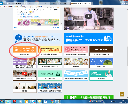Open the ヘルプ(H) menu
The image size is (128, 104).
39,6
